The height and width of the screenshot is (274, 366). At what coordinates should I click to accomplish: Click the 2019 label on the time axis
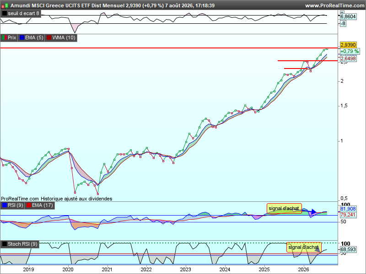click(28, 269)
